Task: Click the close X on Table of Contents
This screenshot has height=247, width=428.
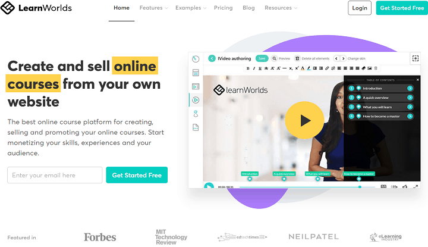Action: tap(417, 80)
